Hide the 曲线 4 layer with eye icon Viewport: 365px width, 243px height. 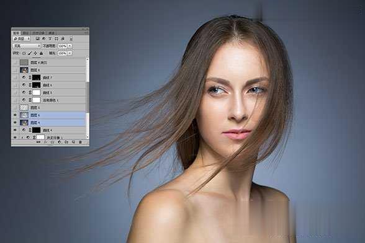[x=15, y=130]
